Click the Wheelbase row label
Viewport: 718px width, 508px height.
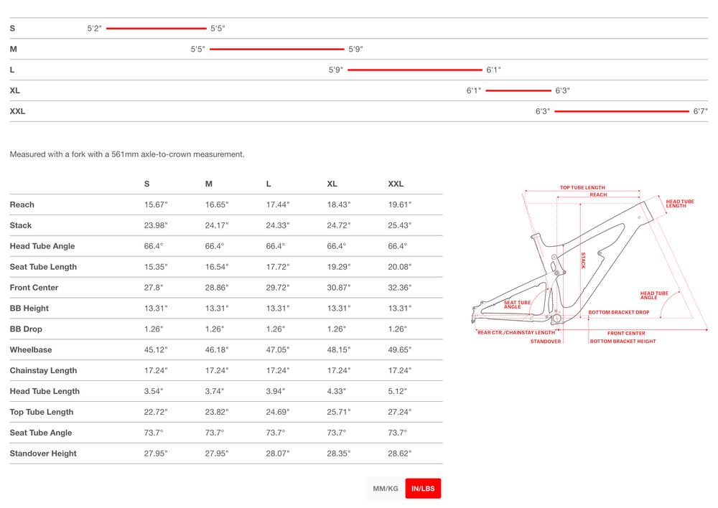pyautogui.click(x=31, y=350)
